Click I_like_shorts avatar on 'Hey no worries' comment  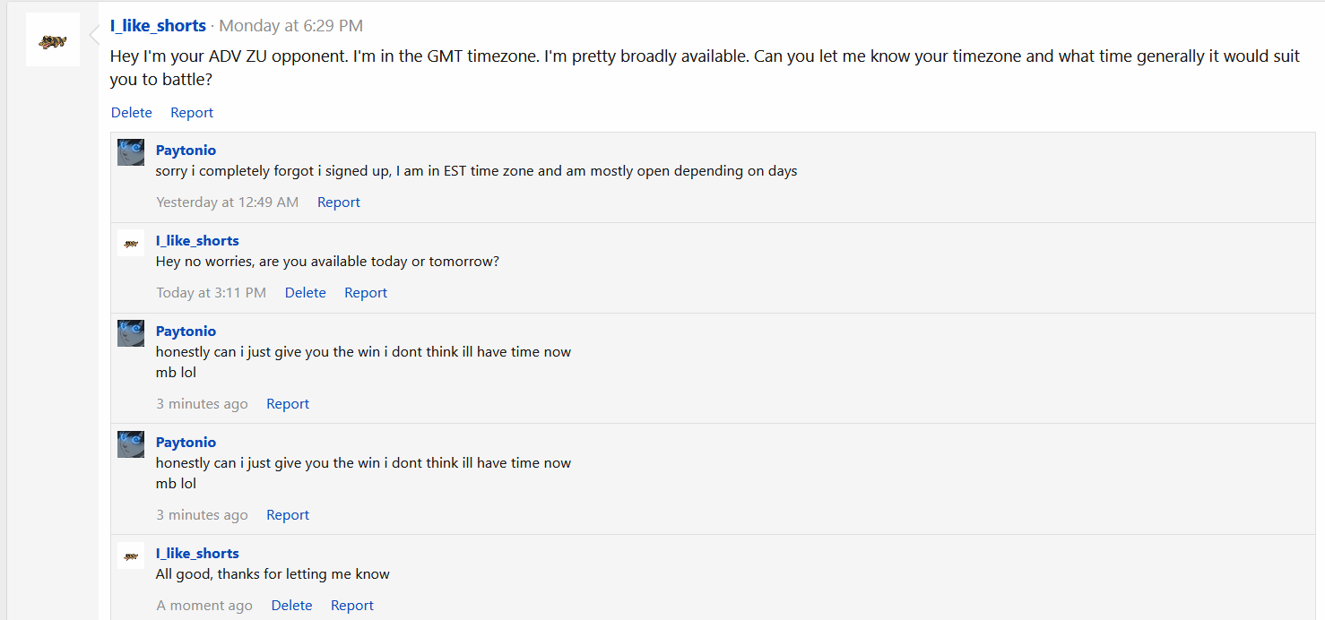pyautogui.click(x=131, y=243)
